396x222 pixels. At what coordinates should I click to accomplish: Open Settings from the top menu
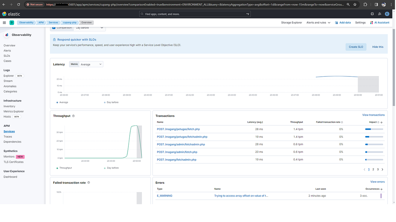point(360,22)
